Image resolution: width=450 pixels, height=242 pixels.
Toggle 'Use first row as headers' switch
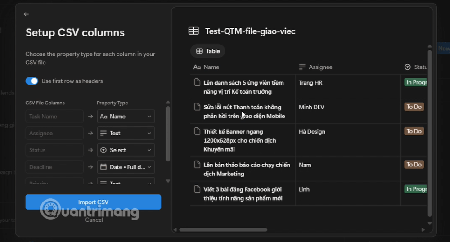coord(31,81)
